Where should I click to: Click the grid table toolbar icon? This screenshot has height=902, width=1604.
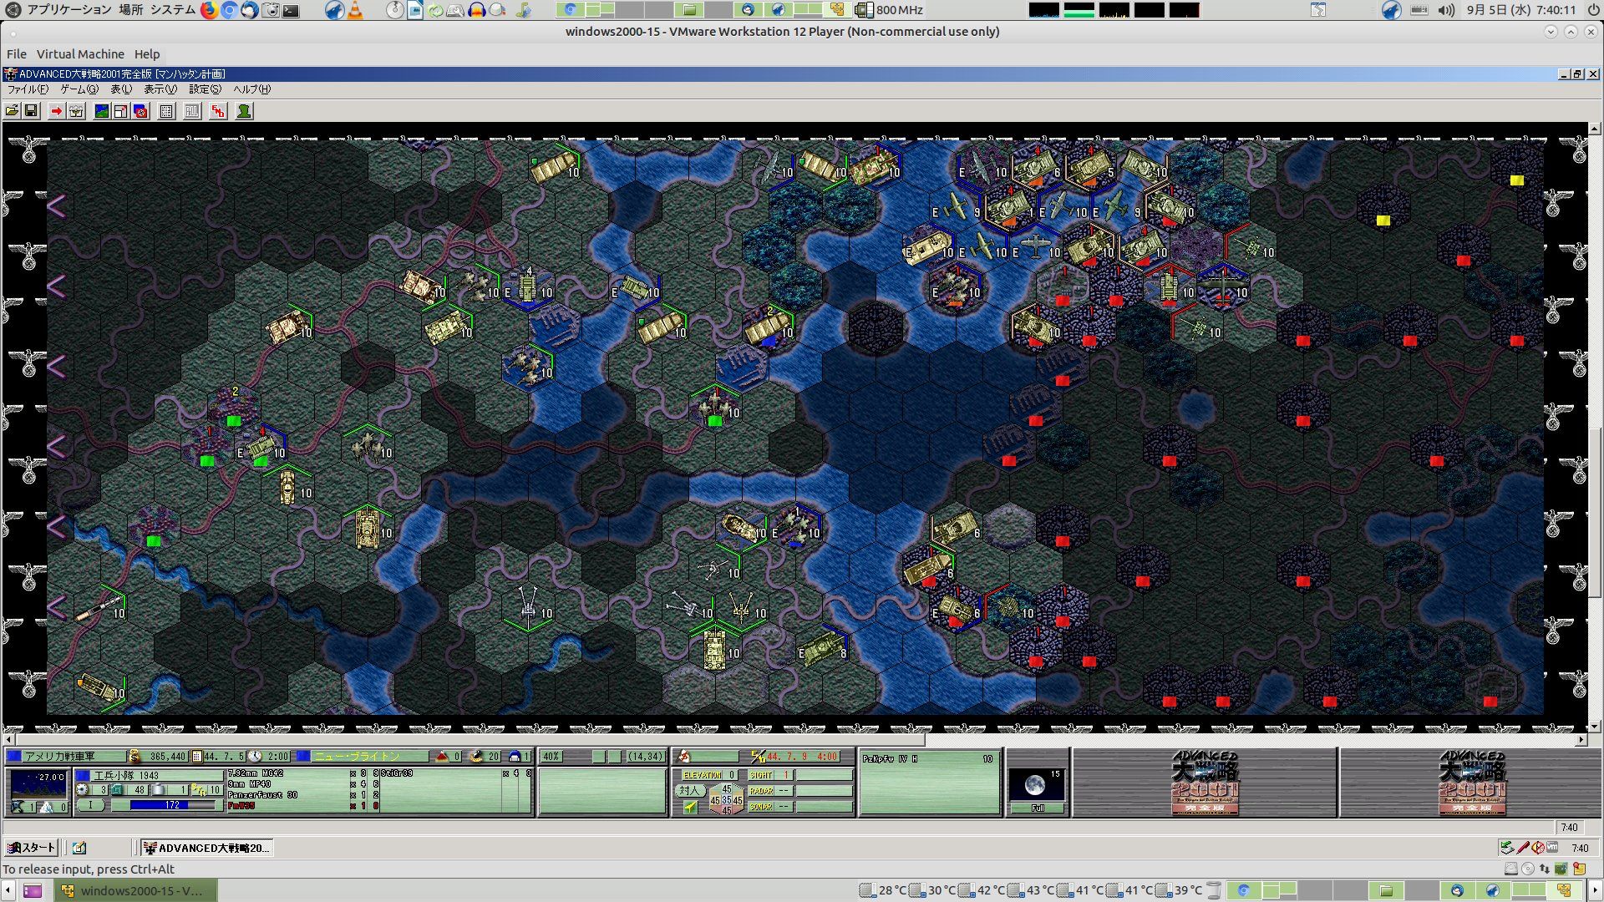(166, 111)
